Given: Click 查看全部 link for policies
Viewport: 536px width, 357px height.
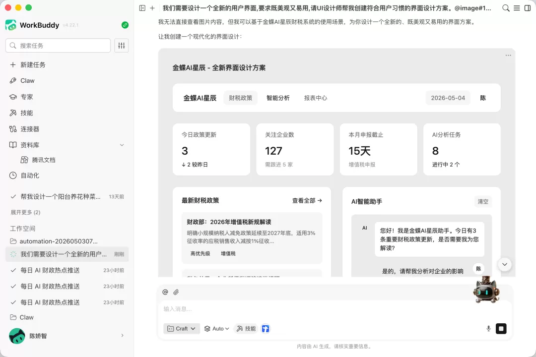Looking at the screenshot, I should [307, 200].
